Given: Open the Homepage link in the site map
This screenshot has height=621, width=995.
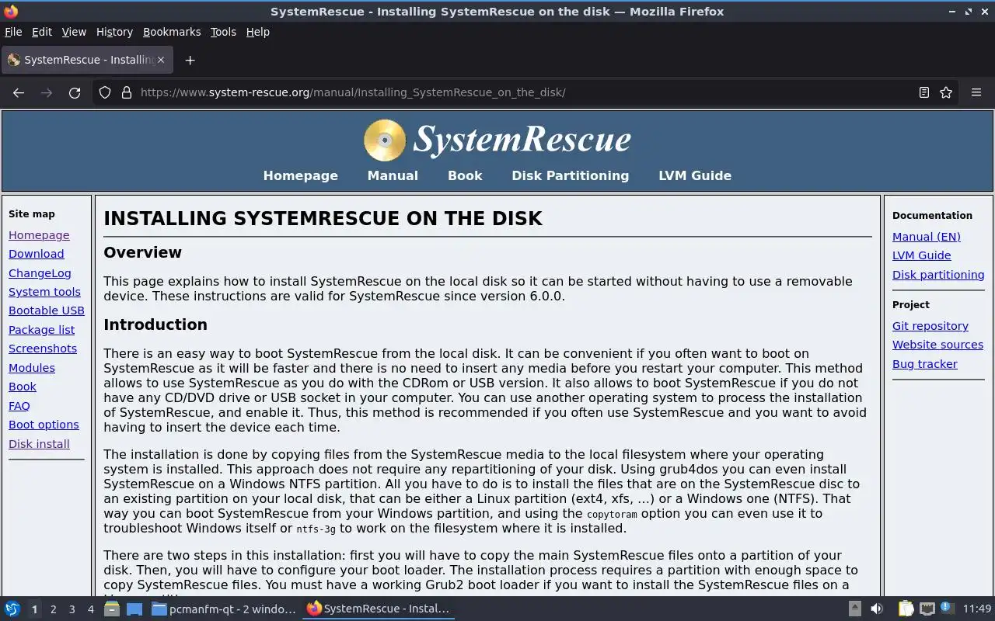Looking at the screenshot, I should tap(39, 235).
